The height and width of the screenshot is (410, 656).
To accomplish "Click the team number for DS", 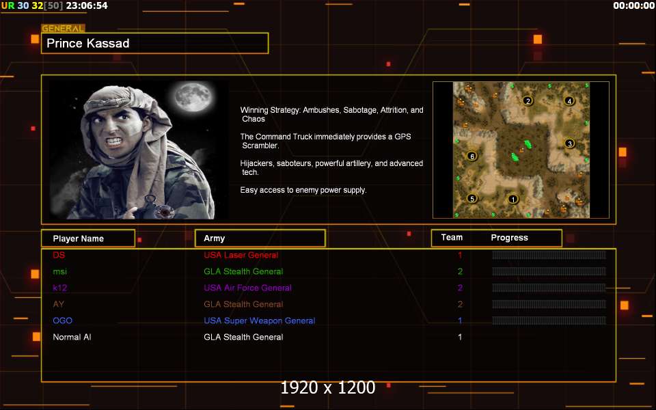I will coord(460,255).
